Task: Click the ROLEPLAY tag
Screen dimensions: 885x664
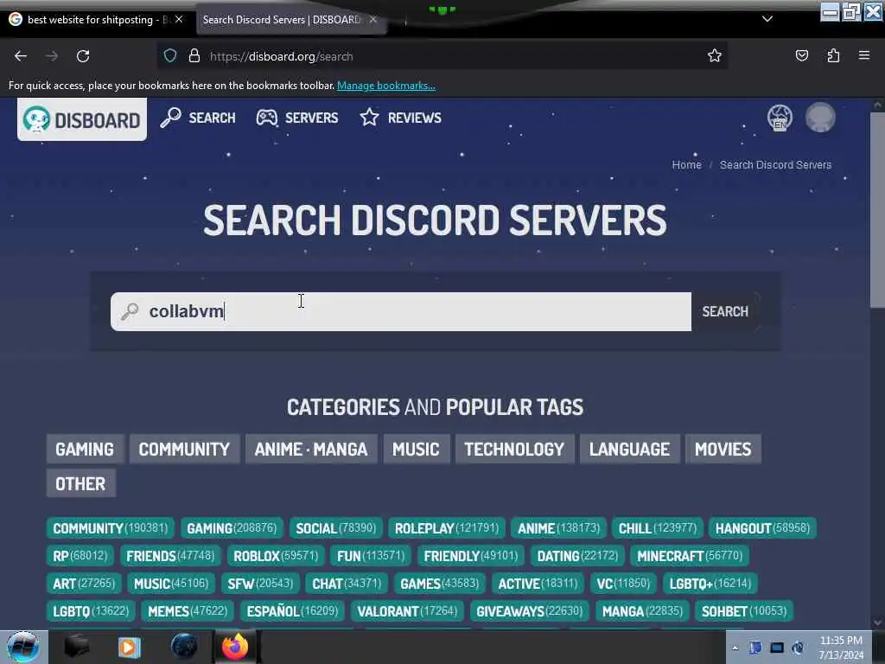Action: coord(447,528)
